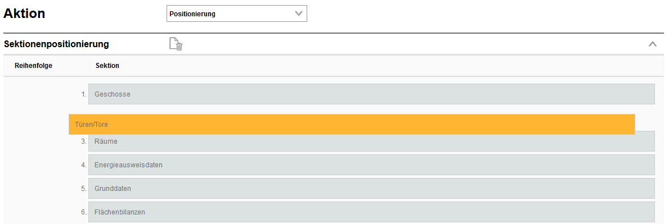The width and height of the screenshot is (669, 224).
Task: Click the Aktion dropdown arrow
Action: point(299,13)
